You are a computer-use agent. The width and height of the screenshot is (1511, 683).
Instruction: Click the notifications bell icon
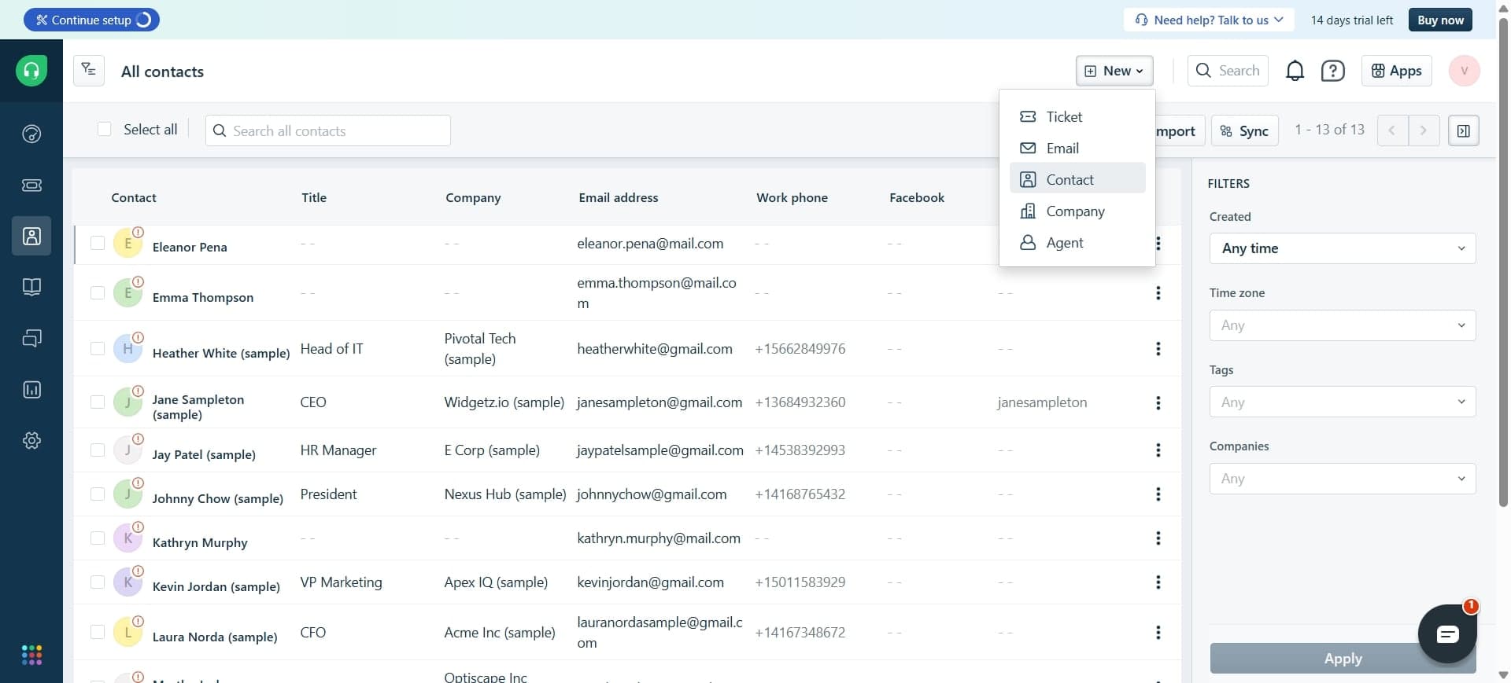(1295, 71)
